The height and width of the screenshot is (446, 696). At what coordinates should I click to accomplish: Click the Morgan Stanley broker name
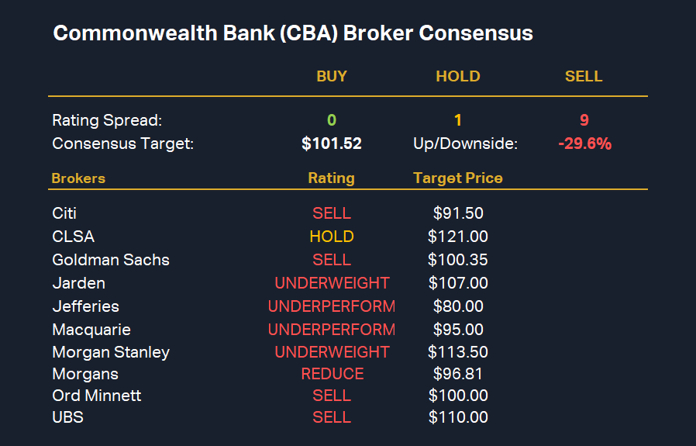(111, 352)
